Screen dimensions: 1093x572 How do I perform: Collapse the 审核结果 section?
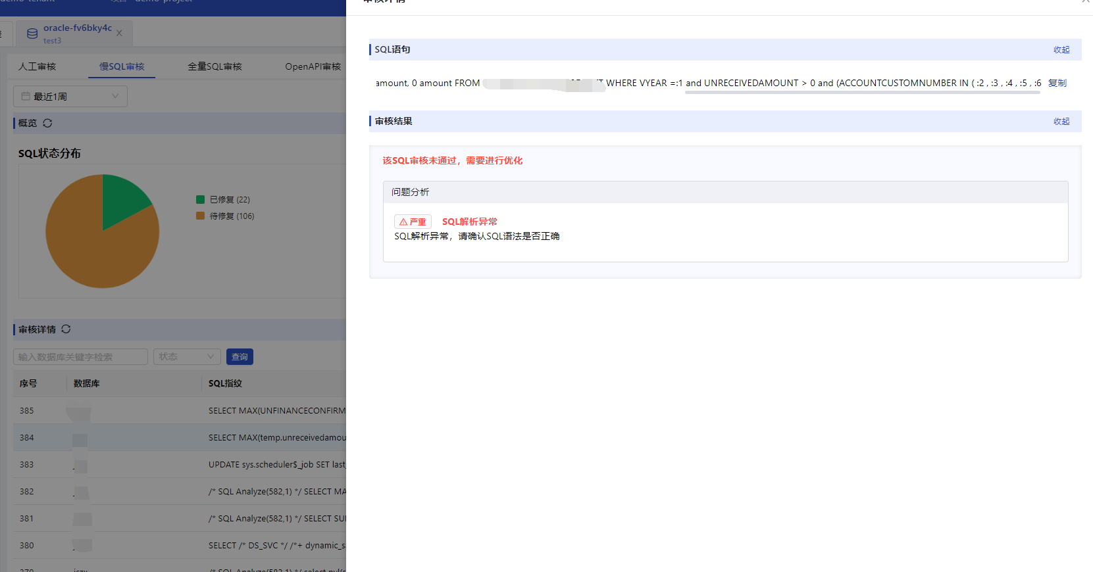point(1061,122)
